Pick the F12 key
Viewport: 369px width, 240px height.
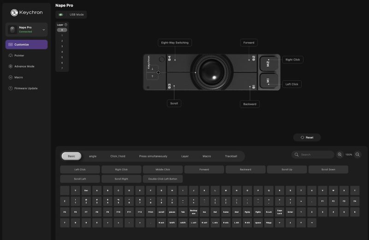point(140,212)
